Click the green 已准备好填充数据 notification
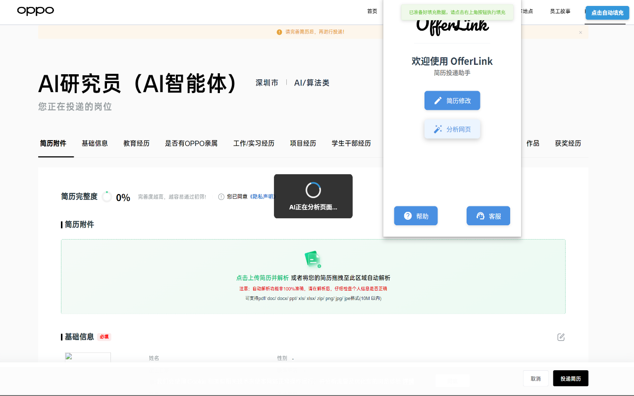The width and height of the screenshot is (634, 396). (x=457, y=12)
